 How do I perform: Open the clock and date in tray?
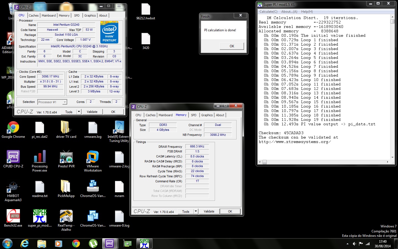click(x=383, y=244)
